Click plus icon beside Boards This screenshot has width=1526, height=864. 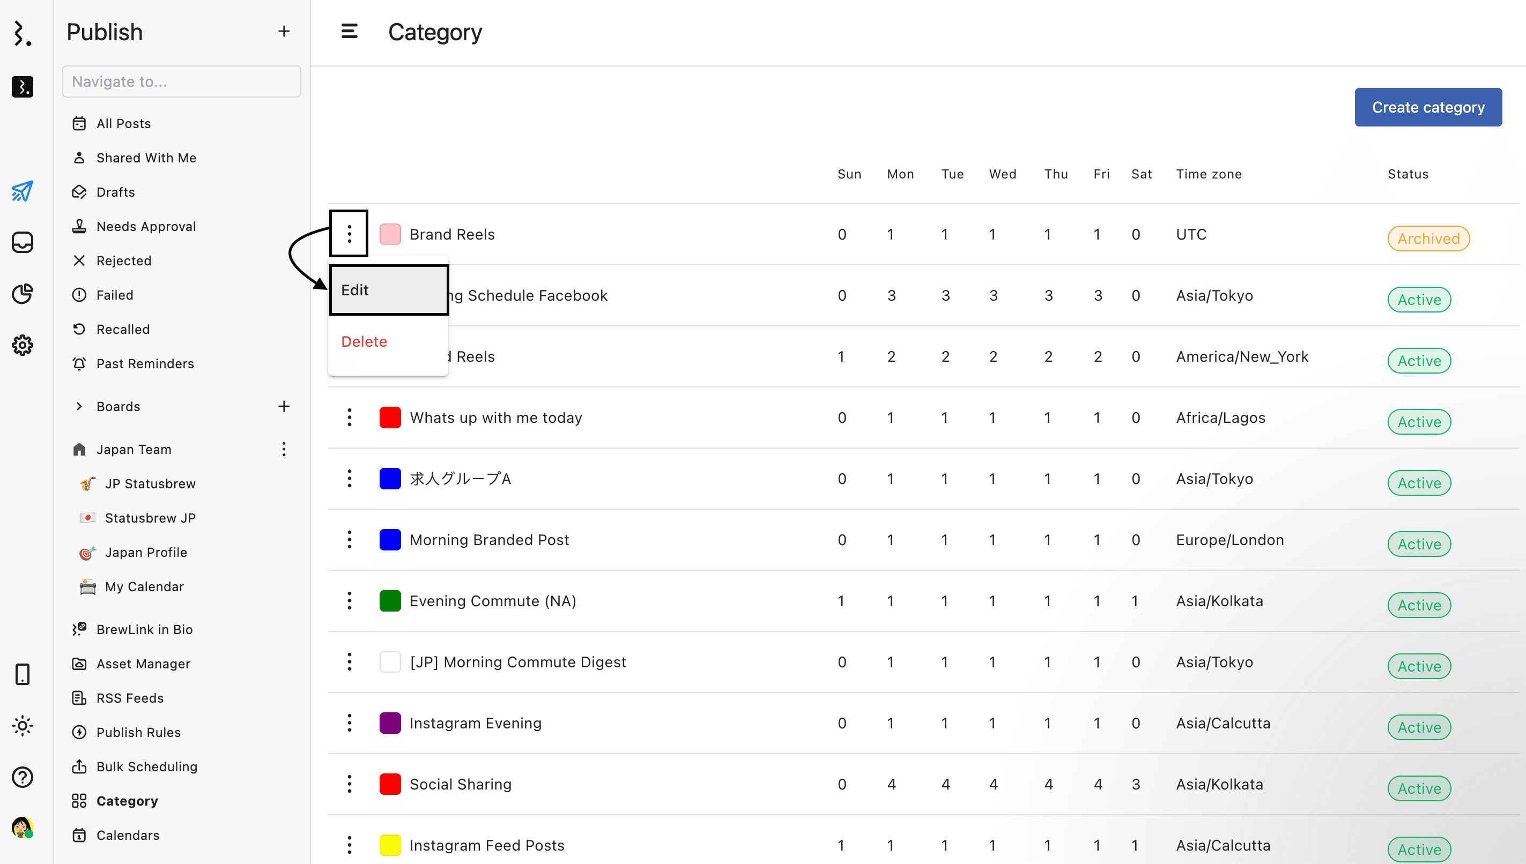284,406
